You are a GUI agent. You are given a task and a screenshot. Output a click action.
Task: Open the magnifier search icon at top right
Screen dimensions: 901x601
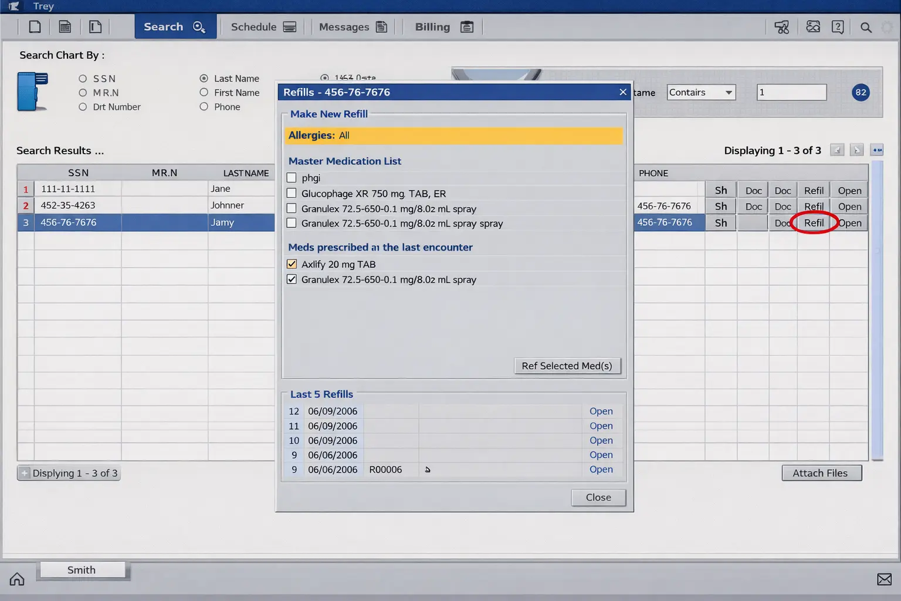(865, 27)
